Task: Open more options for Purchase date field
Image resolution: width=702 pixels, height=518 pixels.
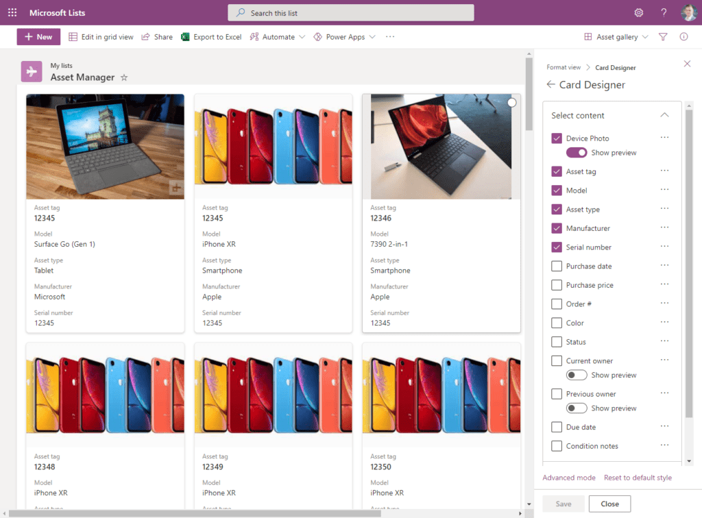Action: pos(664,265)
